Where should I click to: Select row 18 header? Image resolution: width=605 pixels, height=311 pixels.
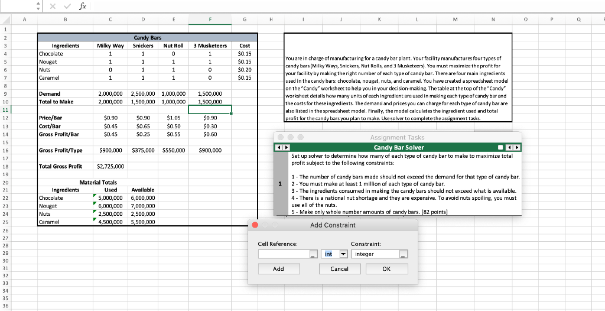pos(5,167)
